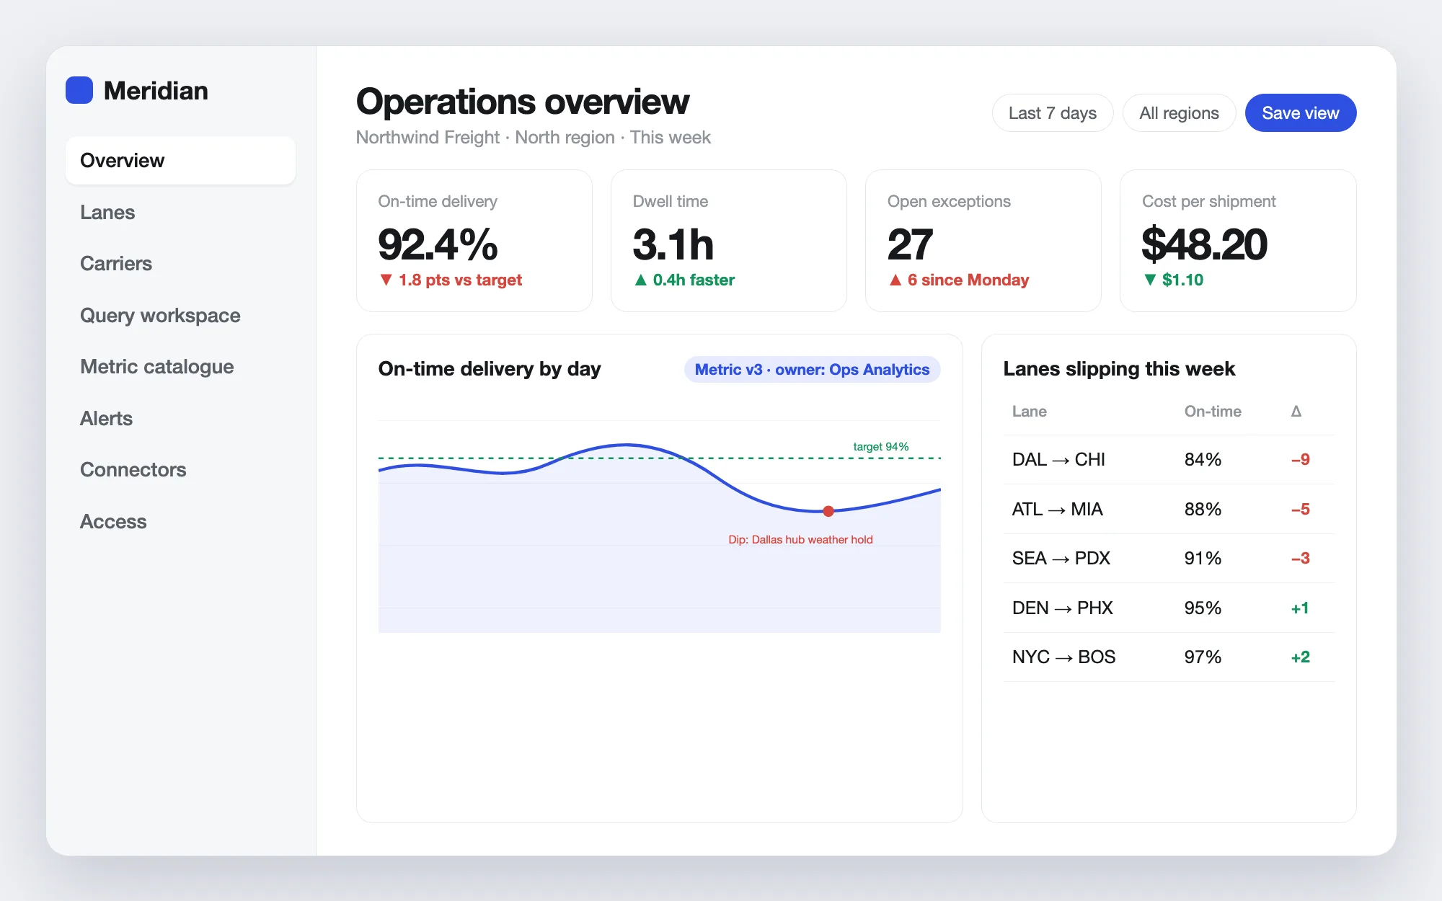This screenshot has width=1442, height=901.
Task: Open the Cost per shipment card
Action: point(1238,241)
